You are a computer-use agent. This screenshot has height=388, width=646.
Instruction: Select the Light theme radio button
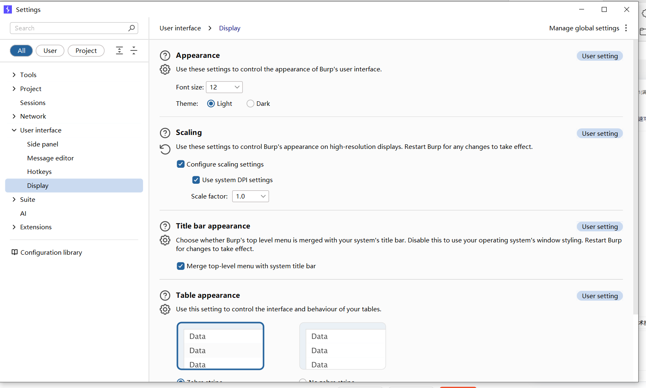tap(211, 104)
